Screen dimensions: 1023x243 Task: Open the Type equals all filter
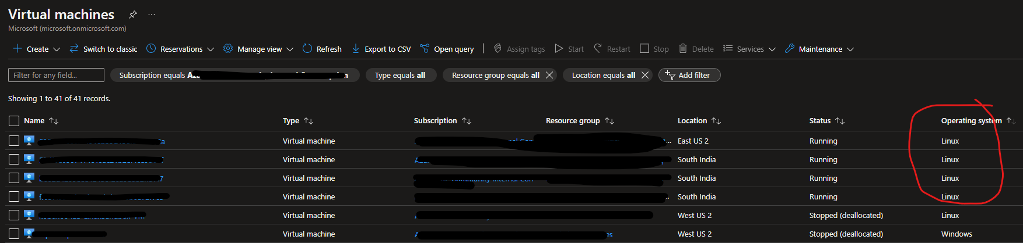click(x=401, y=75)
